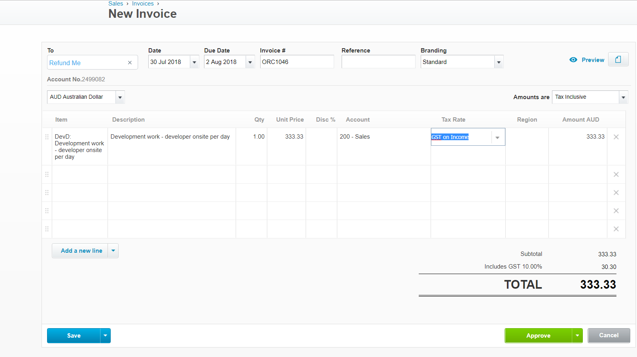This screenshot has height=357, width=637.
Task: Click the file attachment icon next to Preview
Action: (x=618, y=60)
